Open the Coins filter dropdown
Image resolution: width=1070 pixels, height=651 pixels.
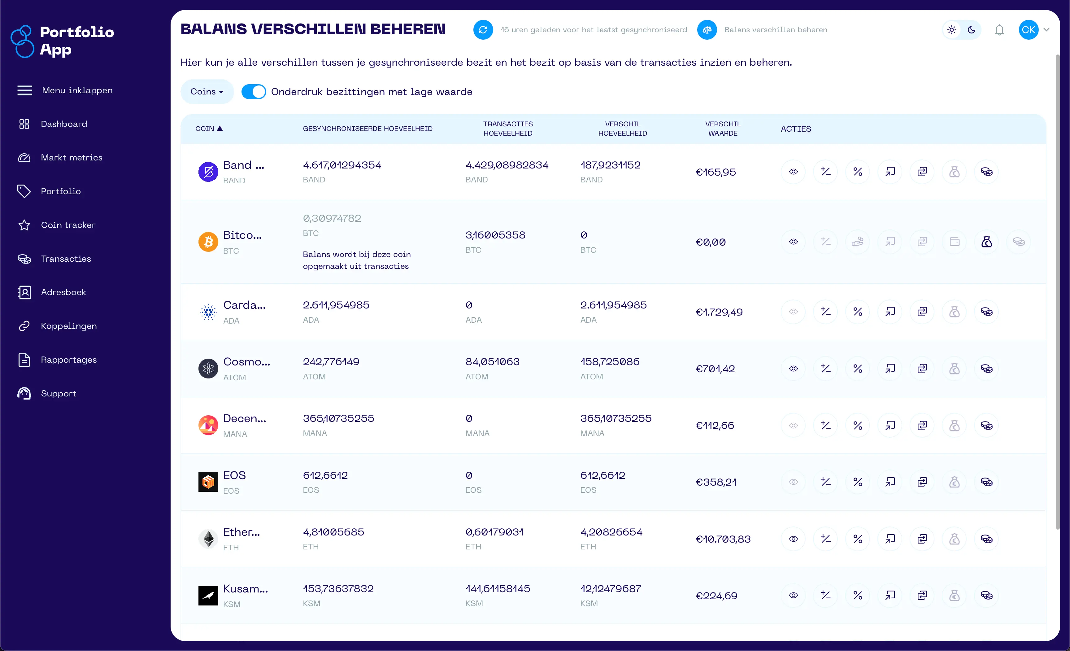tap(207, 92)
